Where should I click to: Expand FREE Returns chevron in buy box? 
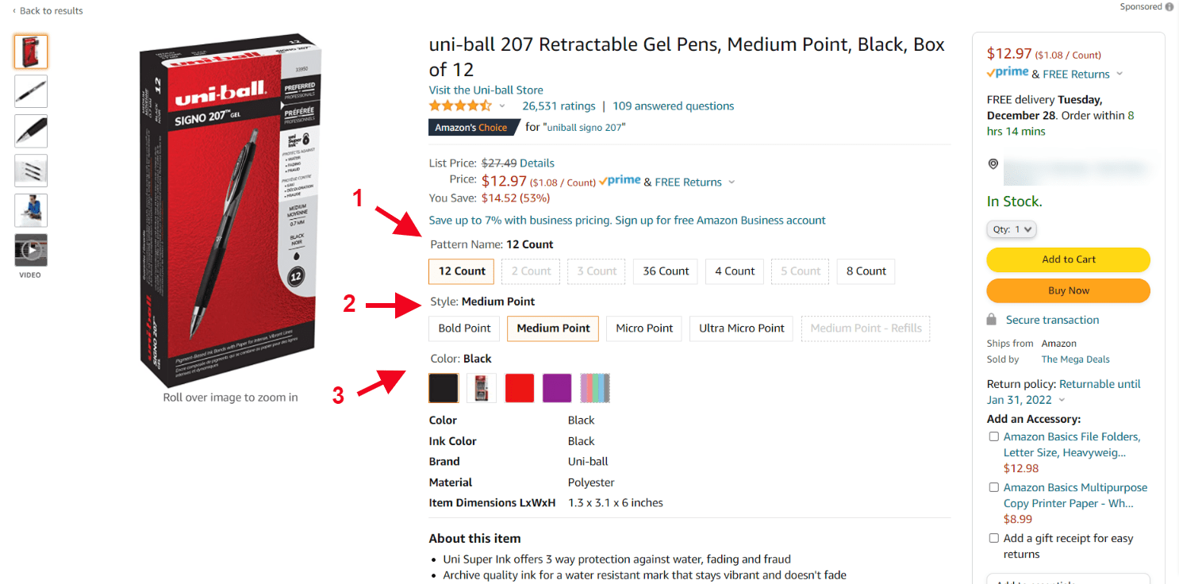1119,74
